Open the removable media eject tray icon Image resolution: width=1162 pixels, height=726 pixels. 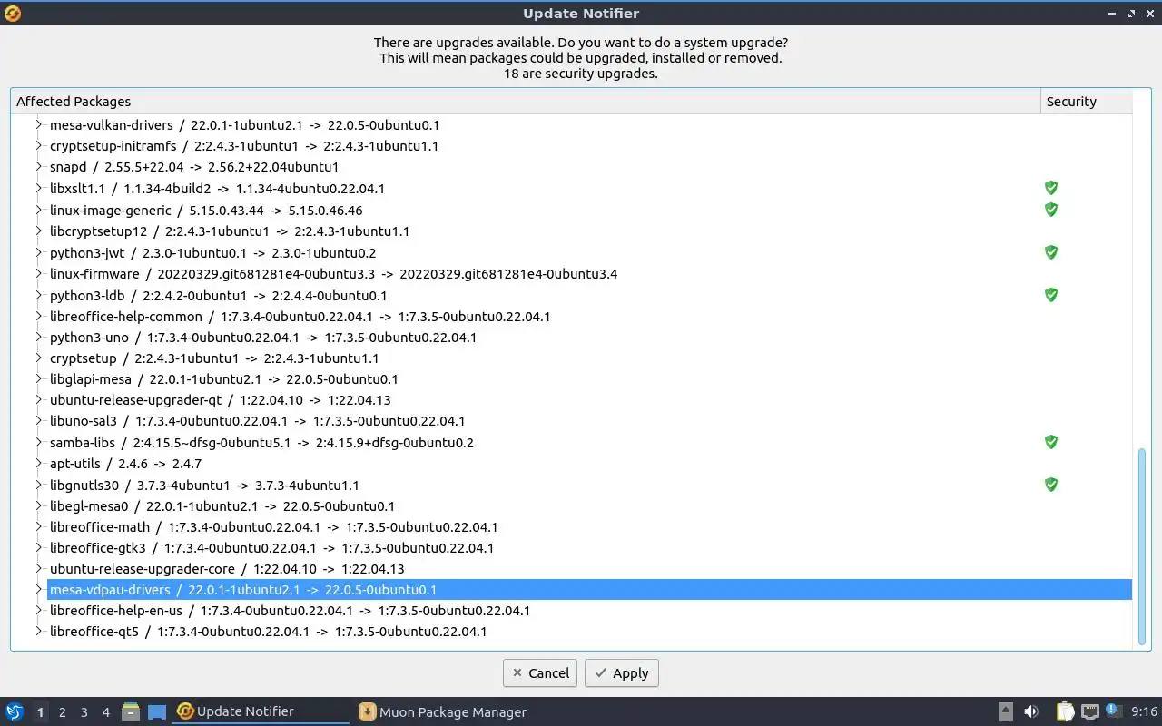[1006, 711]
